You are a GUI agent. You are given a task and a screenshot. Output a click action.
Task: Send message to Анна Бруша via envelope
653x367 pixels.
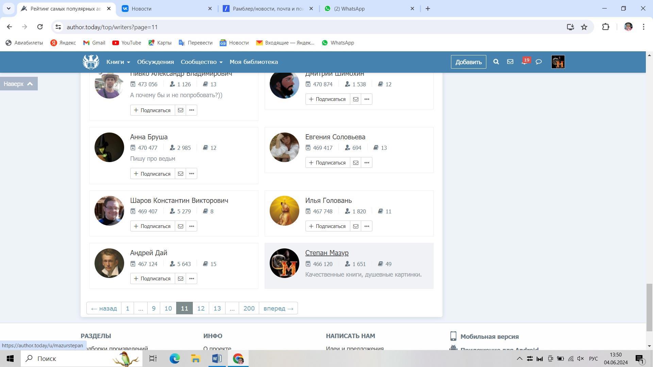(181, 174)
